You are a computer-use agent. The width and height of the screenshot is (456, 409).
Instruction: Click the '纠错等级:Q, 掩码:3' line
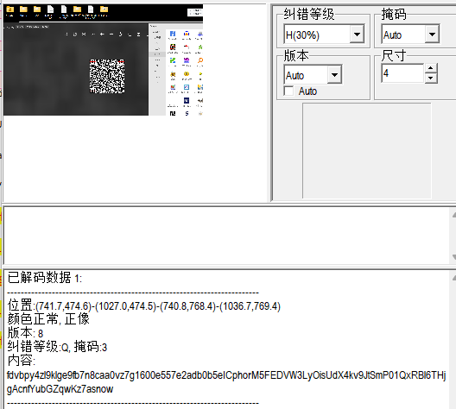57,347
